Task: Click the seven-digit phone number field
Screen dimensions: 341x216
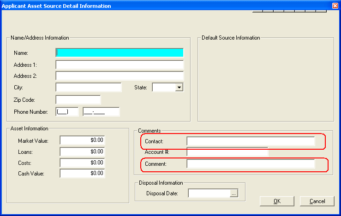Action: pos(101,111)
